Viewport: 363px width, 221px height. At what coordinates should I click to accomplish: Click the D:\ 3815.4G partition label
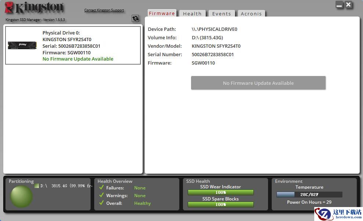click(66, 186)
